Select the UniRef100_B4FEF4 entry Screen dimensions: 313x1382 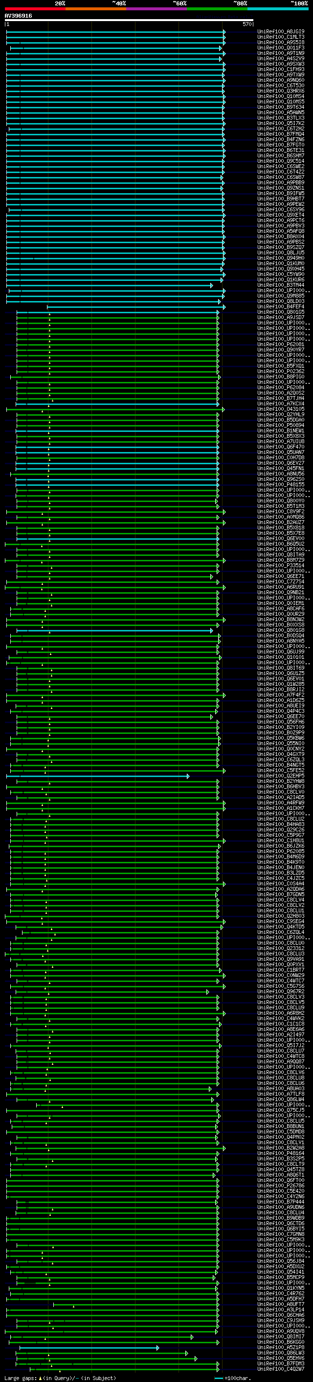(281, 307)
